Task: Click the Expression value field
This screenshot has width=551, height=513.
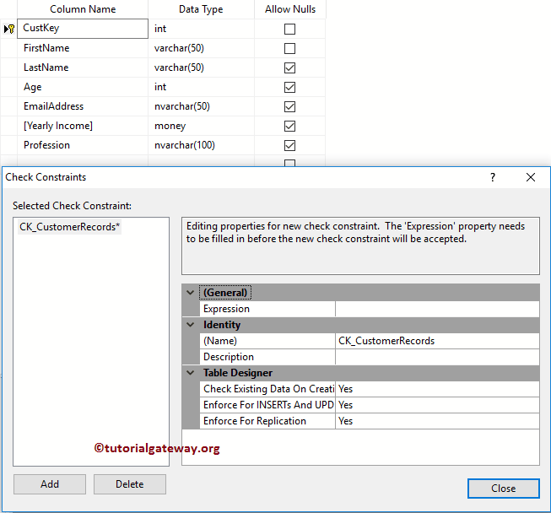Action: (437, 309)
